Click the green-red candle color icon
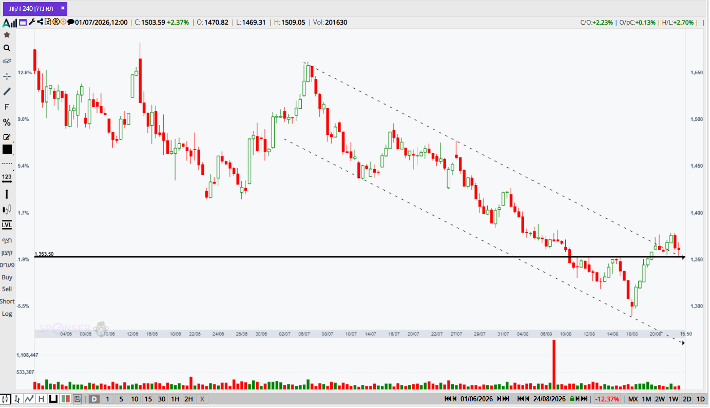 tap(65, 399)
